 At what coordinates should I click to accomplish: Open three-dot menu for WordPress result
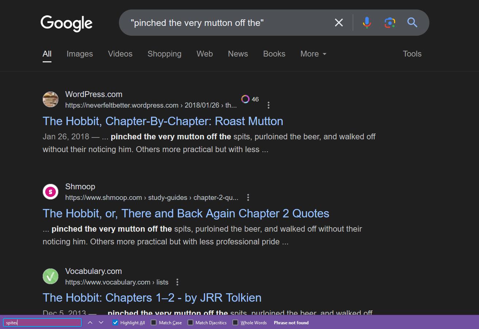269,105
